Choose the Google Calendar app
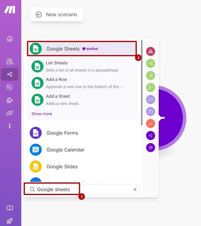Screen dimensions: 201x226 (82, 150)
